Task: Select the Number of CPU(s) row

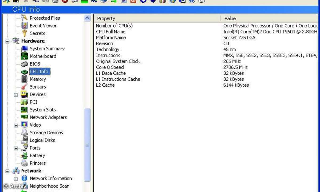Action: point(206,26)
